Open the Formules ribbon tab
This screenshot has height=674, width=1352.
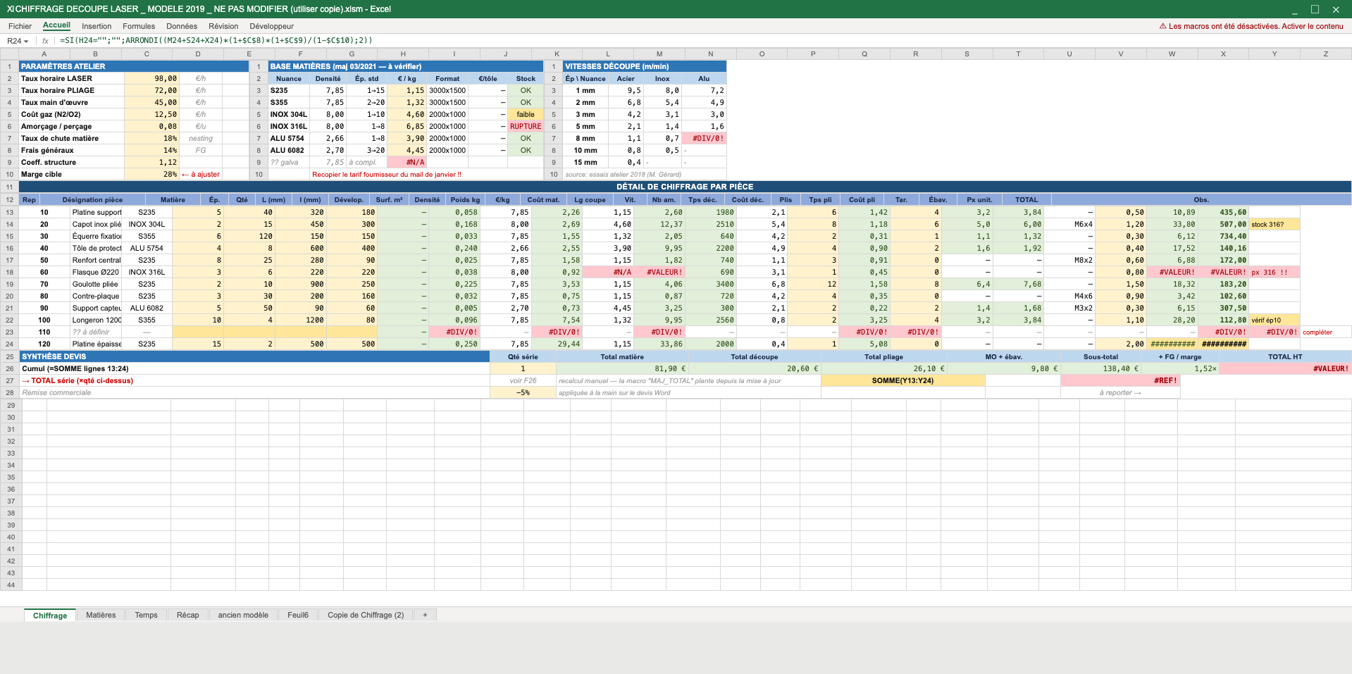(139, 26)
